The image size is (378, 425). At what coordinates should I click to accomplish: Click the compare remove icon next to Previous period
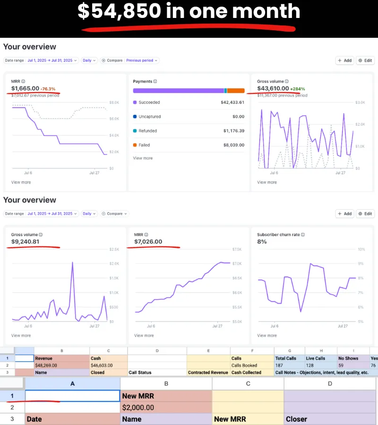[x=103, y=60]
